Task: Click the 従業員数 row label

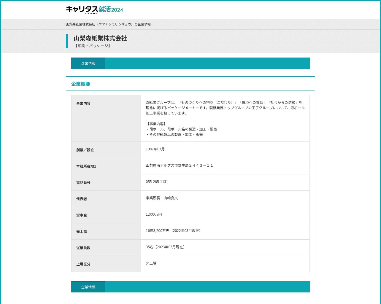Action: pos(83,248)
